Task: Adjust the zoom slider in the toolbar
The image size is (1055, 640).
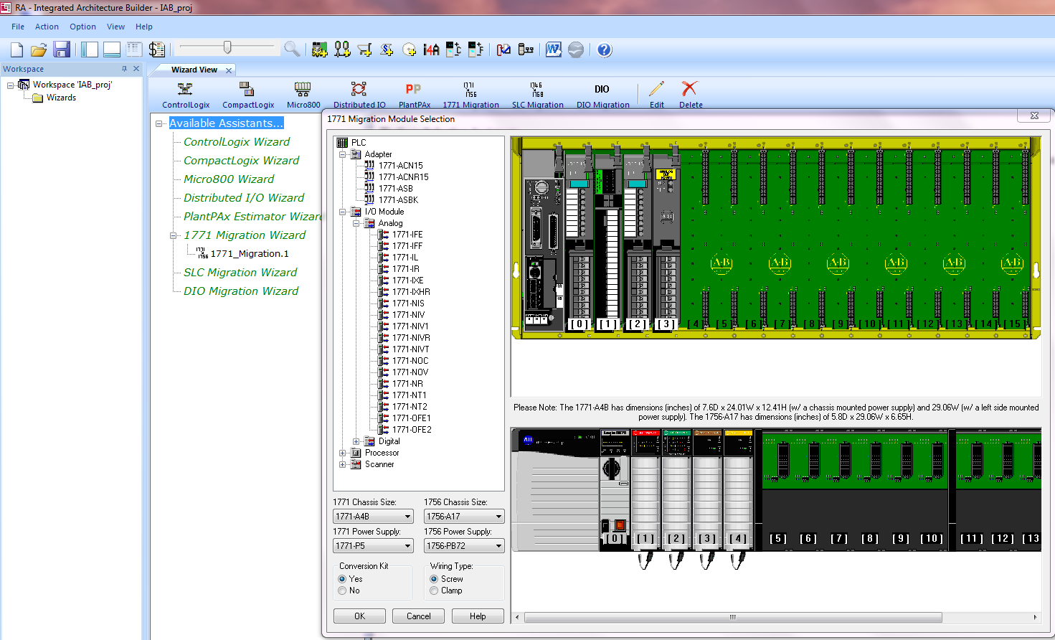Action: [227, 48]
